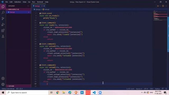Image resolution: width=169 pixels, height=95 pixels.
Task: Close the bot.py editor tab
Action: pyautogui.click(x=44, y=6)
